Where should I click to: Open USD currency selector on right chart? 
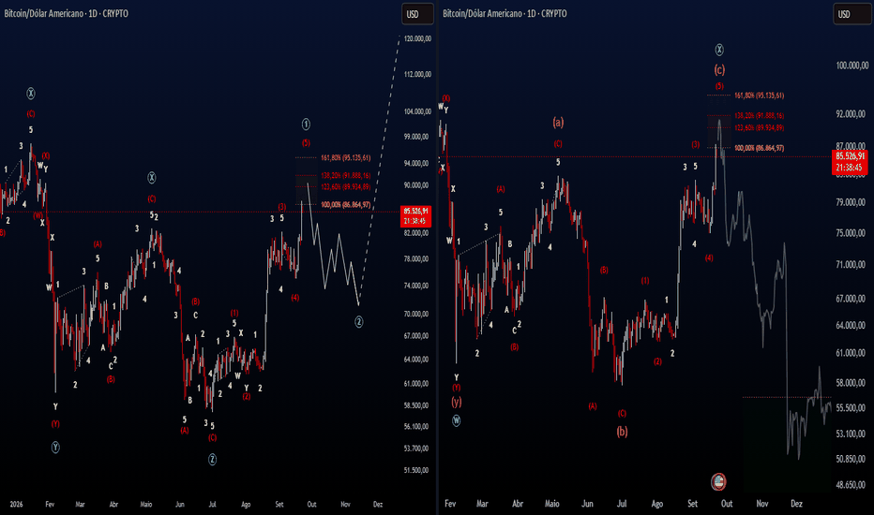tap(850, 14)
